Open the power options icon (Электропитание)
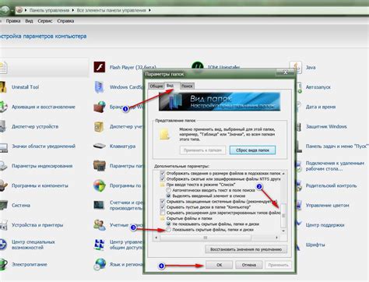The image size is (369, 282). 3,264
